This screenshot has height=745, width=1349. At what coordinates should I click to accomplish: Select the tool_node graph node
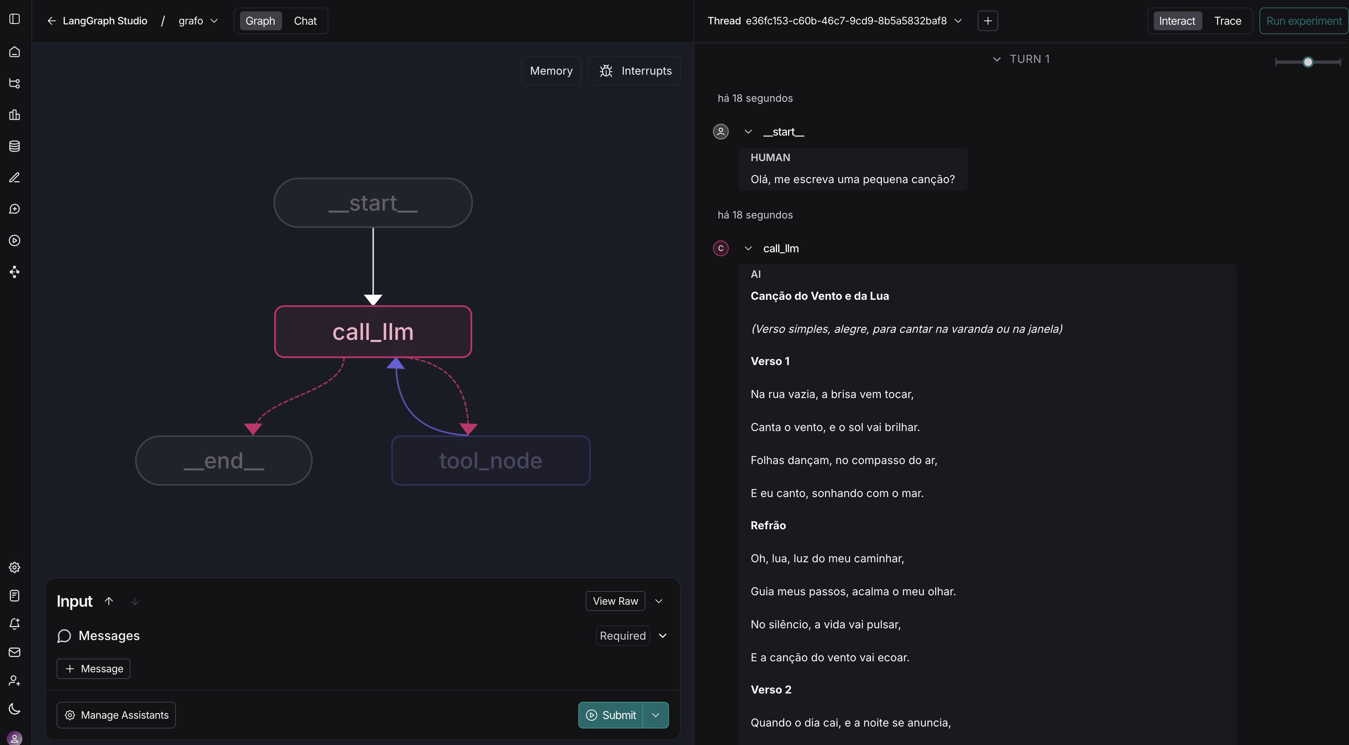[x=491, y=461]
